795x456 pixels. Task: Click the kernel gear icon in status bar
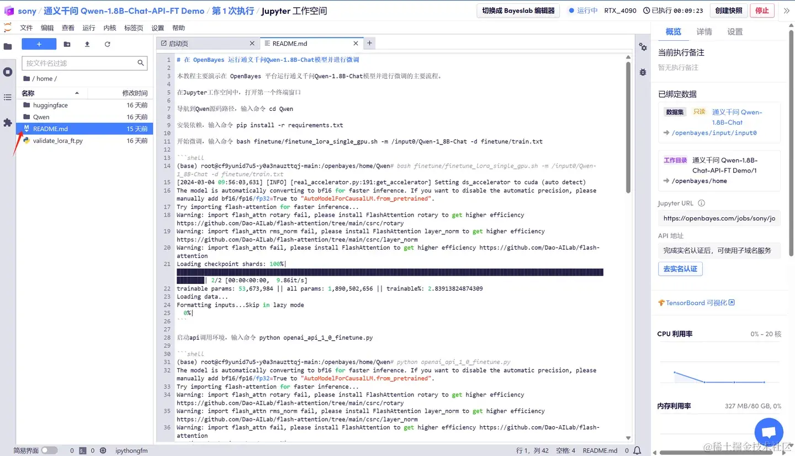103,450
